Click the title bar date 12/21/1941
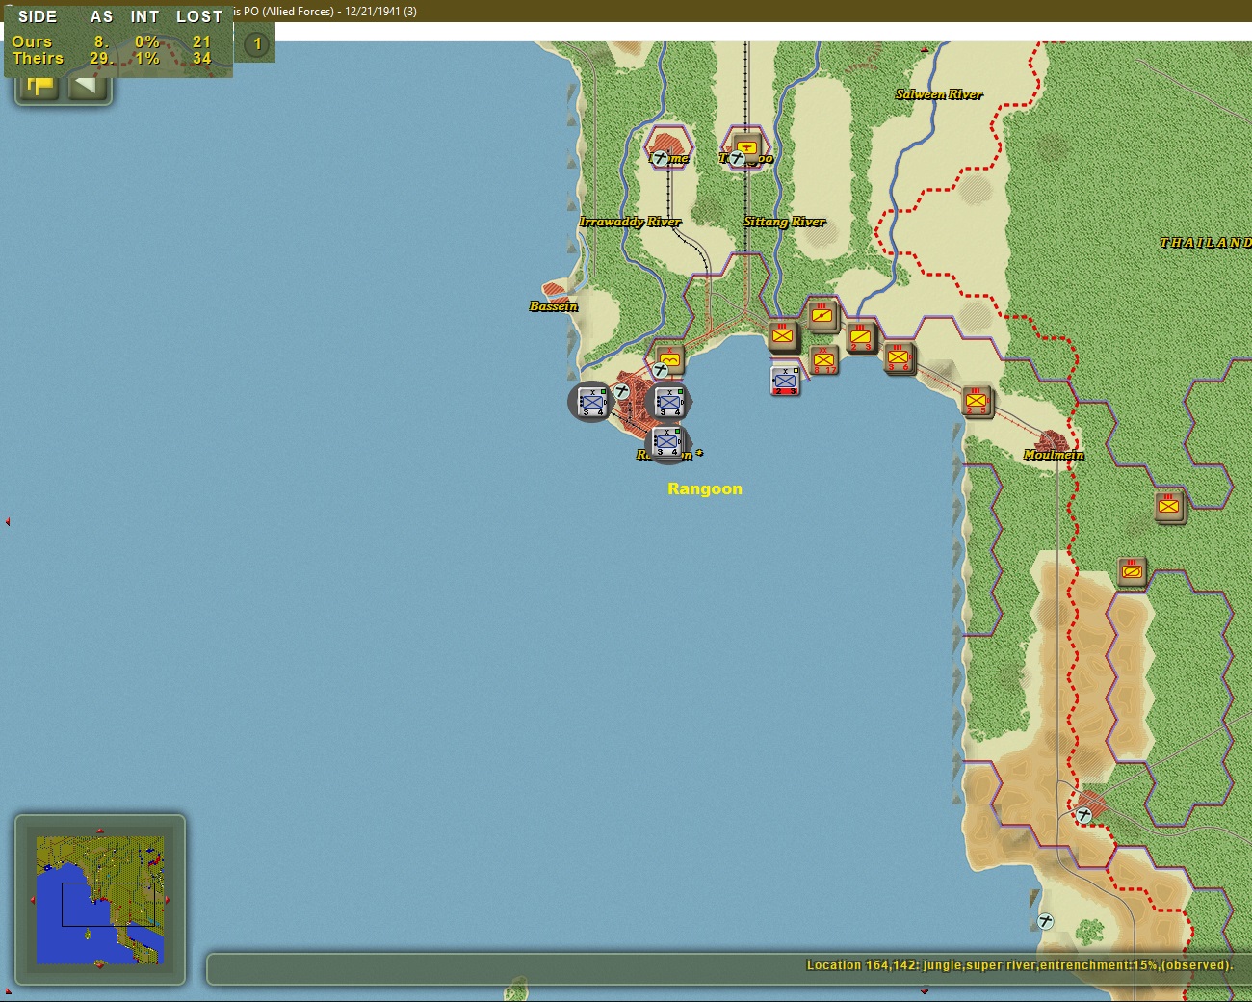1252x1002 pixels. tap(372, 12)
